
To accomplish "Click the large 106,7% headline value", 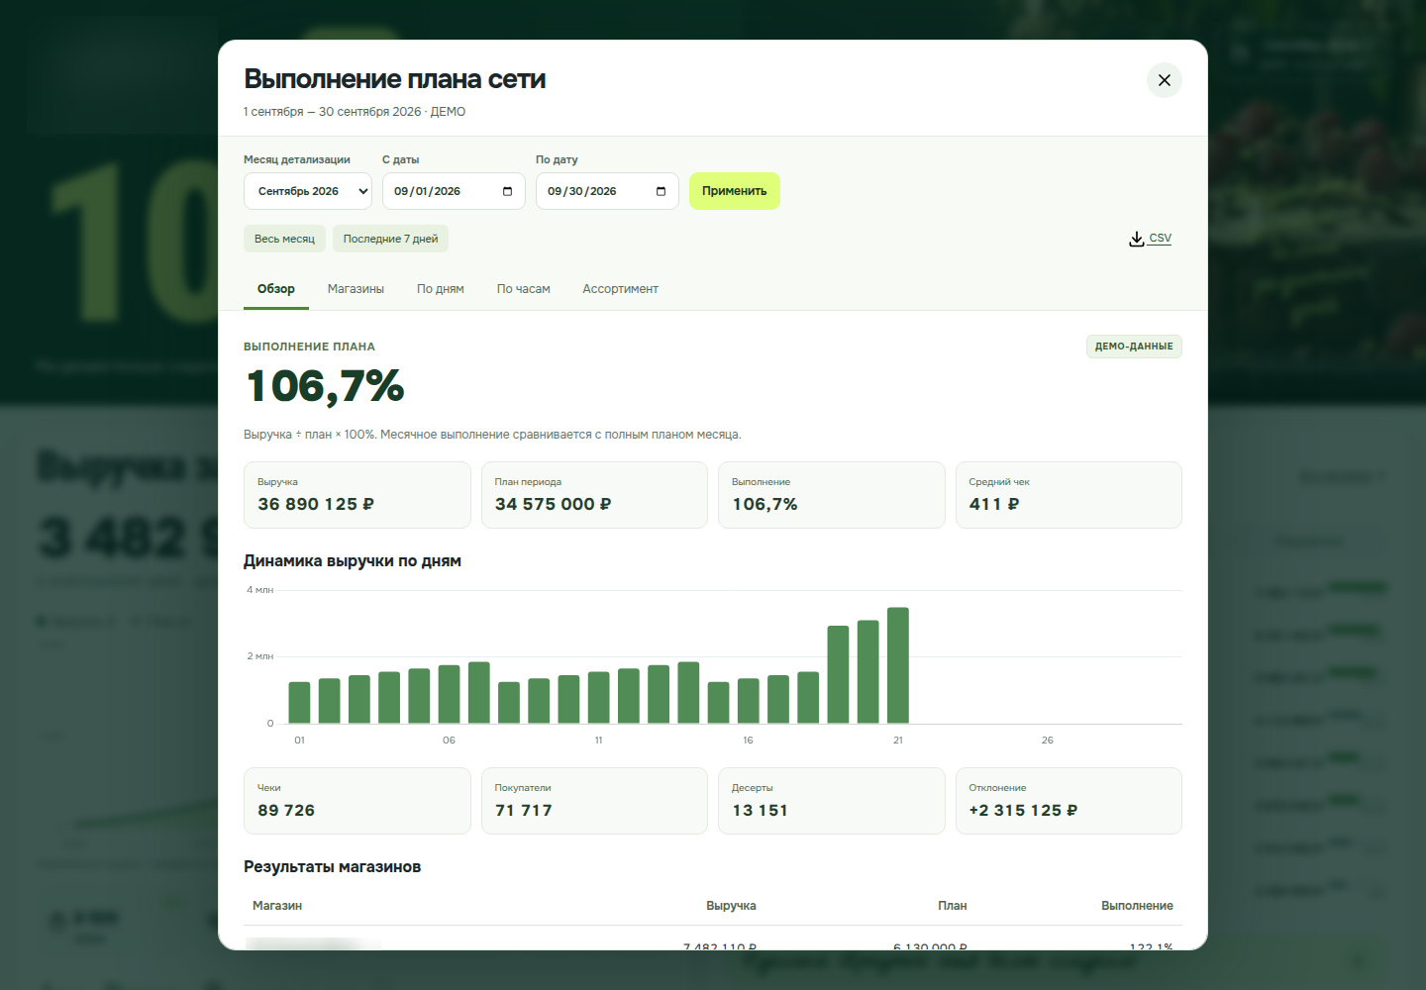I will point(326,386).
